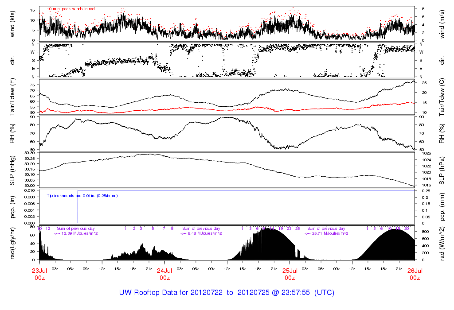Click the '12.39 MJoules/m^2' daily sum
The image size is (454, 310).
pyautogui.click(x=79, y=233)
